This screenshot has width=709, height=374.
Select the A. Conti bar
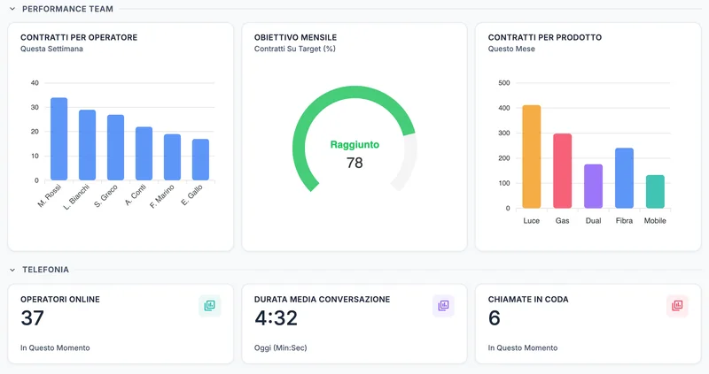144,153
